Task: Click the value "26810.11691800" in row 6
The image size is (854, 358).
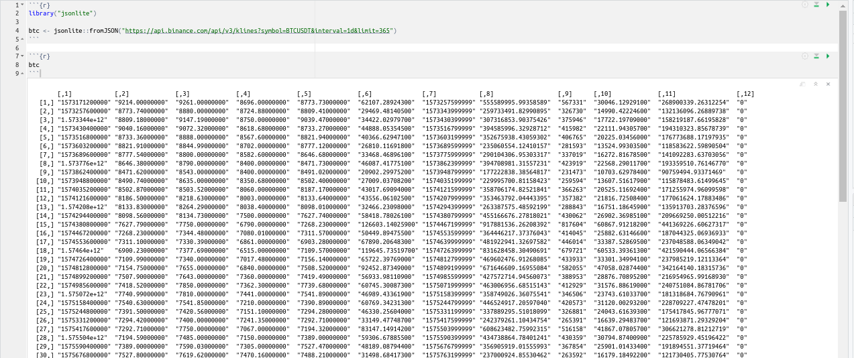Action: pyautogui.click(x=387, y=146)
